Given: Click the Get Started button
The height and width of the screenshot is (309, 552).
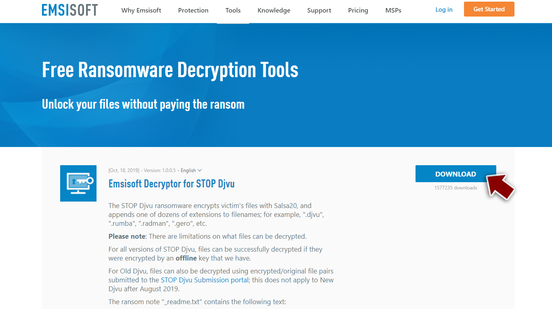Looking at the screenshot, I should [489, 9].
